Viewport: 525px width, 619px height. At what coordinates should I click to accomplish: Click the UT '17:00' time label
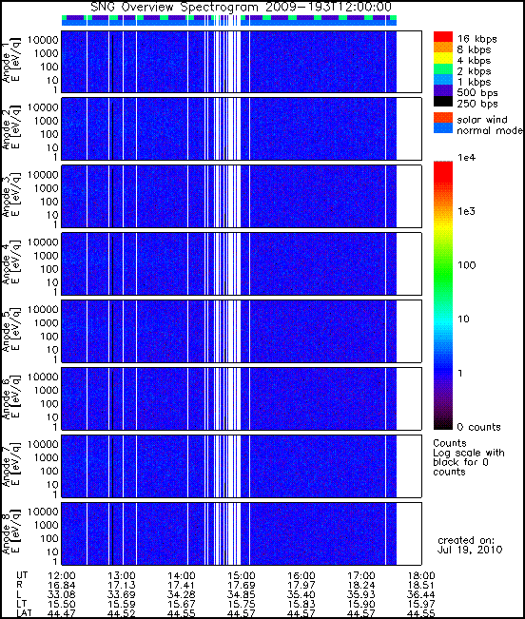(361, 575)
